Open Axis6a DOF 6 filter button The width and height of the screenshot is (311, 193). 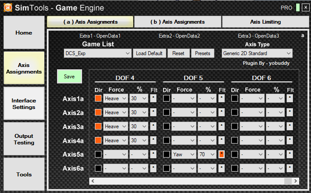coord(290,168)
